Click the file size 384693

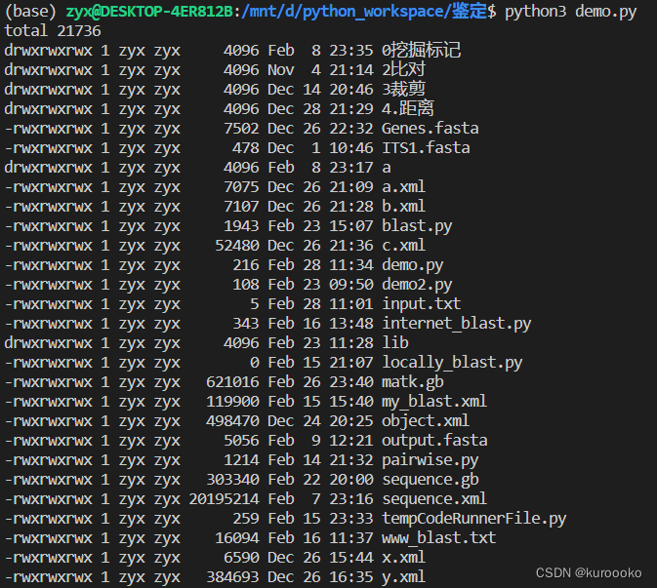pyautogui.click(x=232, y=577)
